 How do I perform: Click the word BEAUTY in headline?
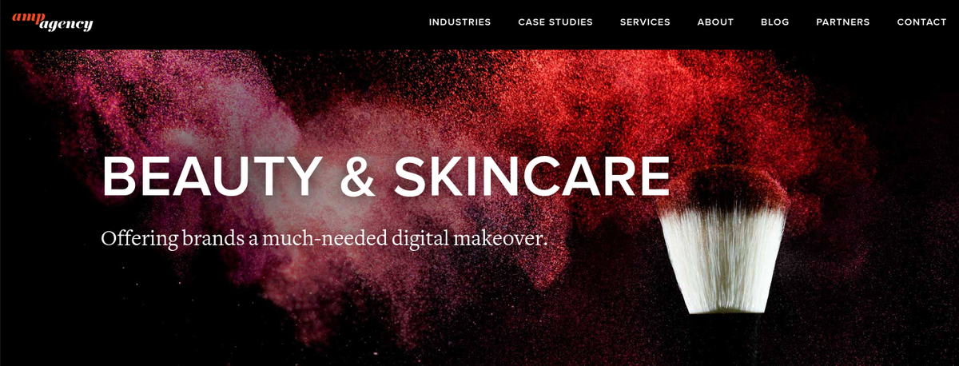(212, 177)
